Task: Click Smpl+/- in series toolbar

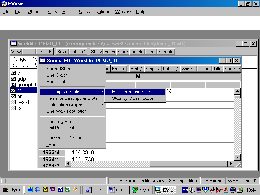Action: pos(153,69)
